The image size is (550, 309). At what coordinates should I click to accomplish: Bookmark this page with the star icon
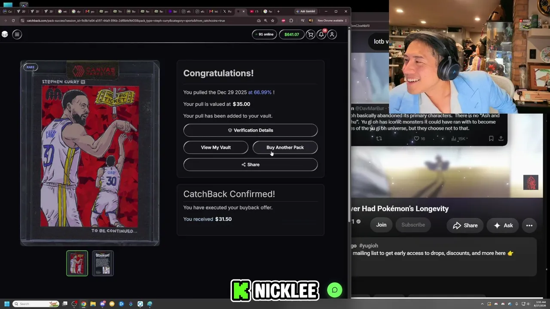pyautogui.click(x=272, y=21)
